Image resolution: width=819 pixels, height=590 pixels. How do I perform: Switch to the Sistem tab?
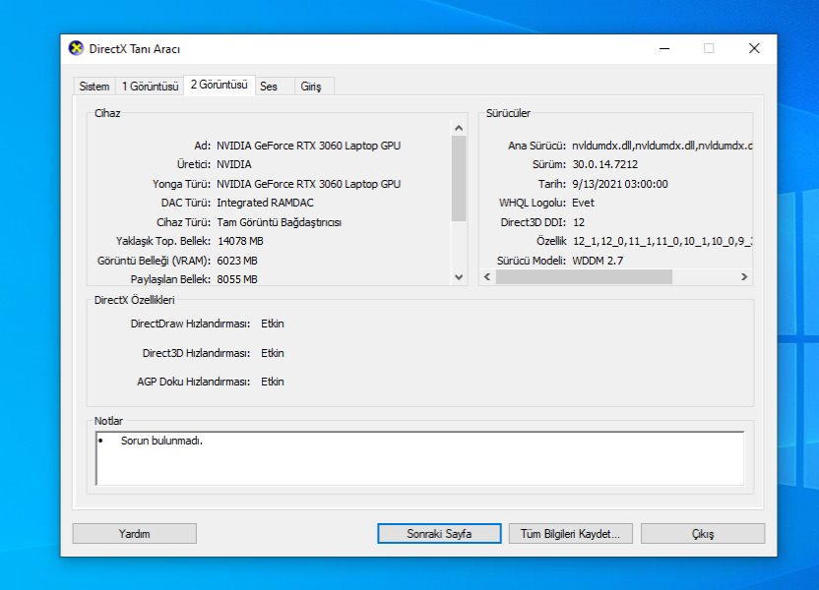[x=94, y=87]
